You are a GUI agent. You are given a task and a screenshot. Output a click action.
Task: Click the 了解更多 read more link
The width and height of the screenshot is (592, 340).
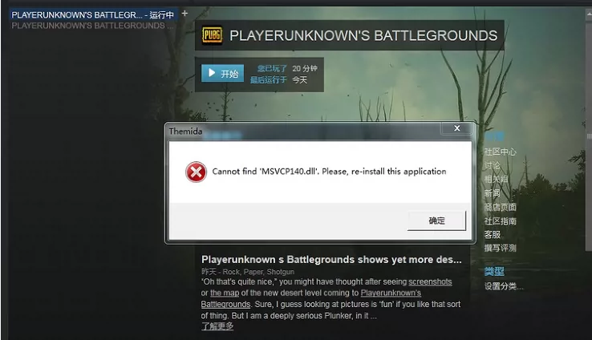coord(217,326)
